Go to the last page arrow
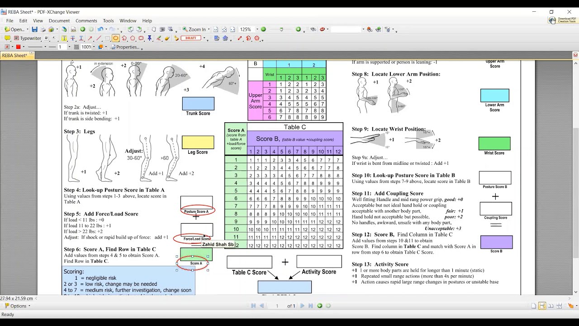Viewport: 579px width, 326px height. point(310,306)
